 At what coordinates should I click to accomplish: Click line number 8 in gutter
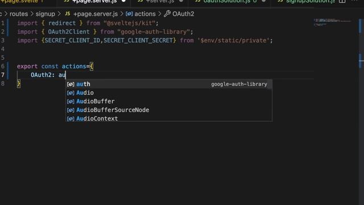(2, 84)
